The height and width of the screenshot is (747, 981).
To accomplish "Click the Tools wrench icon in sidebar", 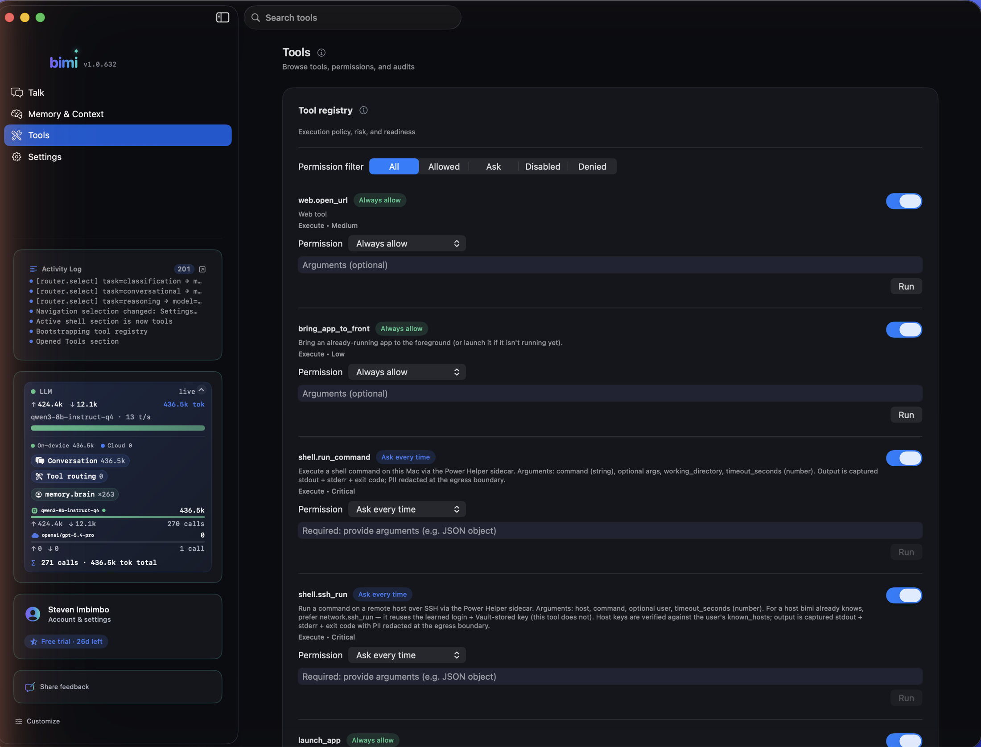I will [17, 135].
